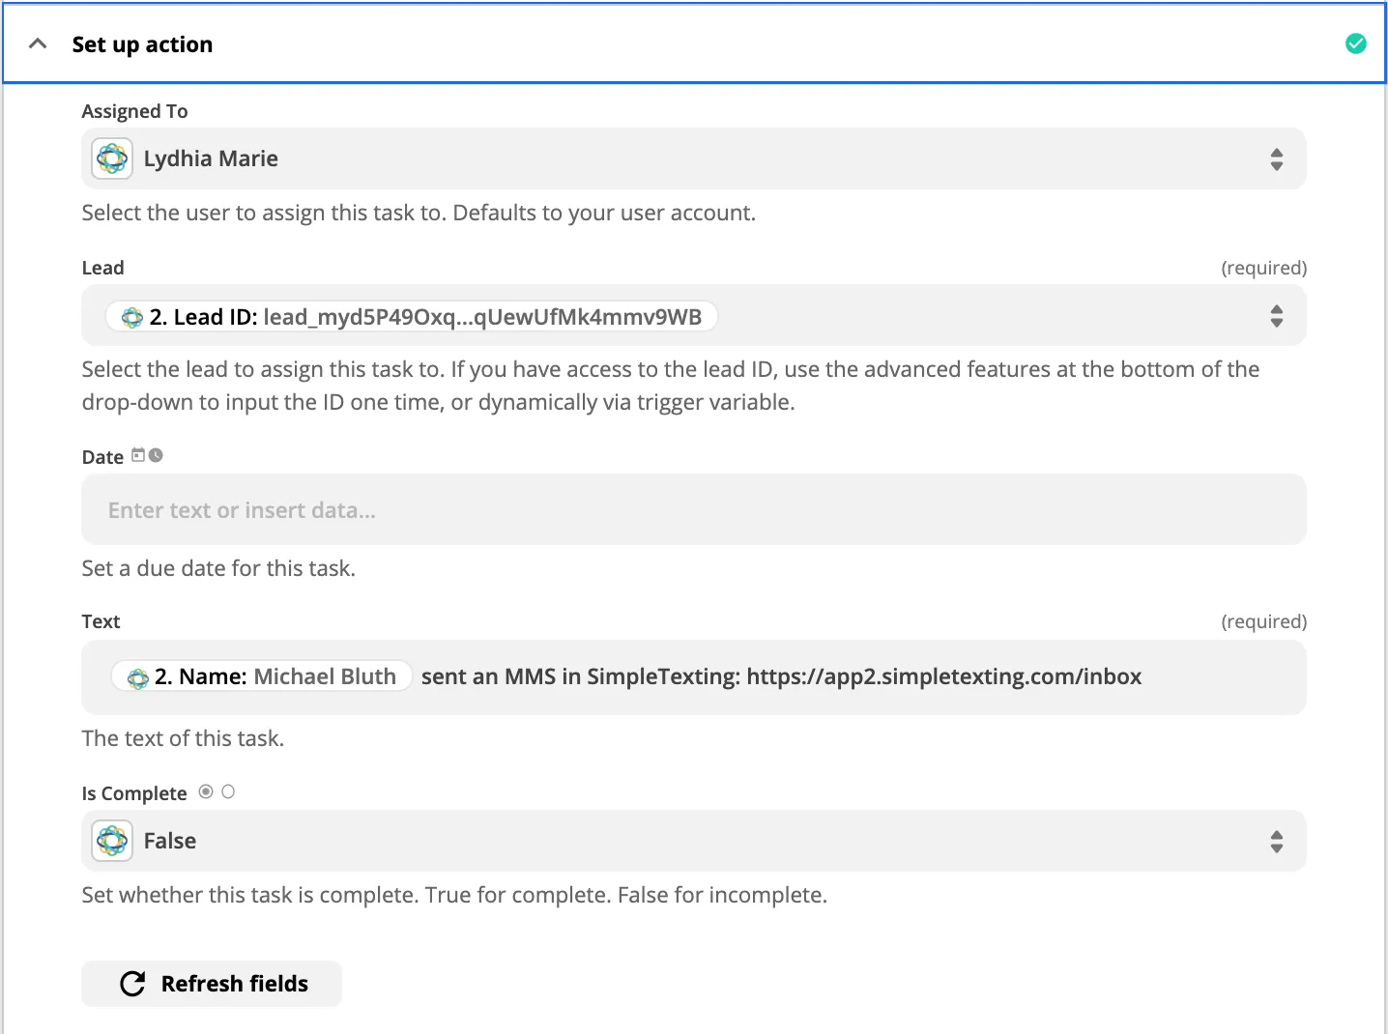Screen dimensions: 1388x1034
Task: Click the Lead field label
Action: point(102,268)
